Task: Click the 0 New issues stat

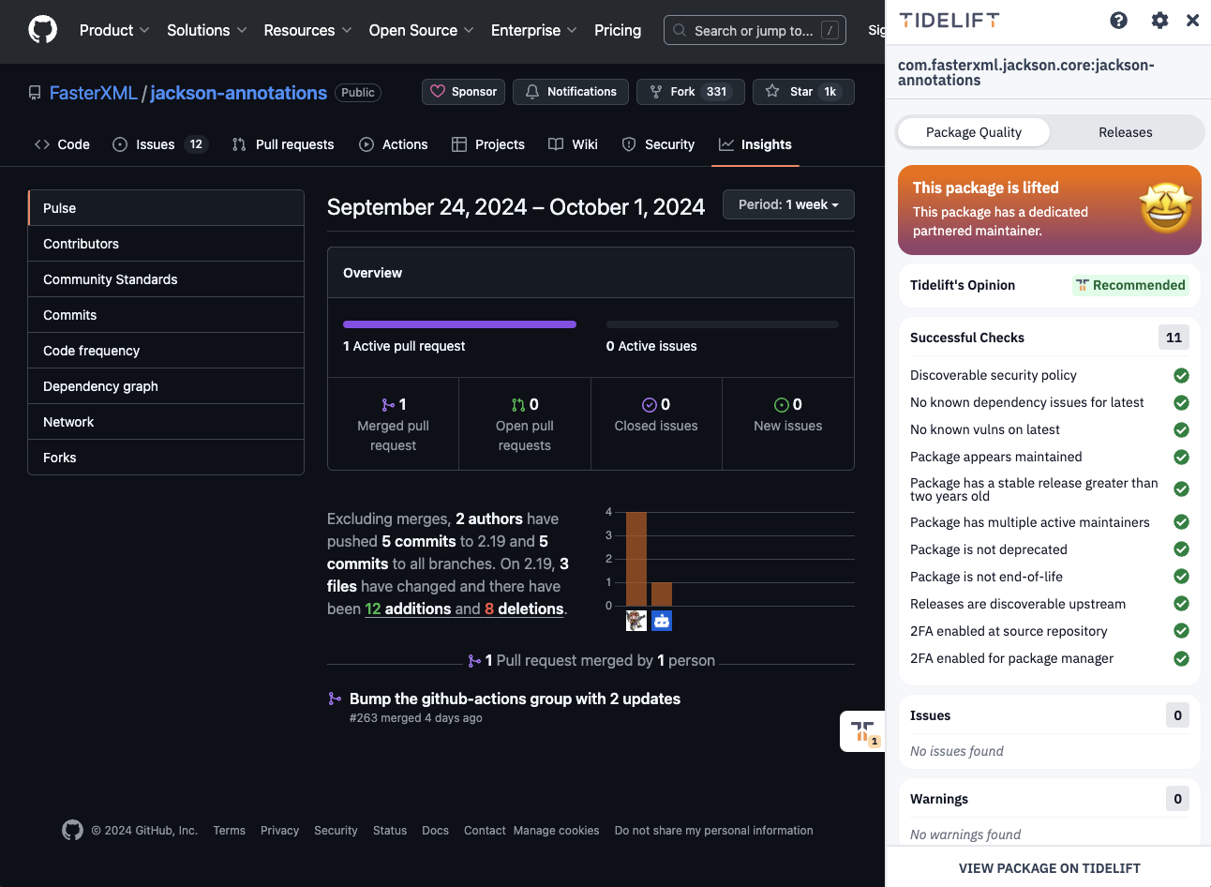Action: pyautogui.click(x=788, y=424)
